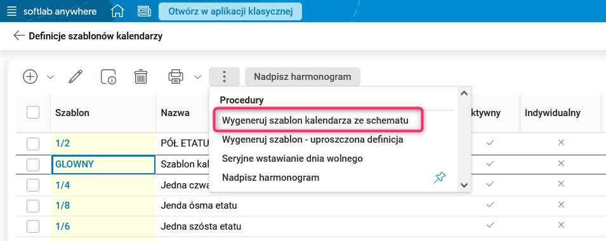Click the 'softlab anywhere' logo text
Image resolution: width=606 pixels, height=241 pixels.
(60, 11)
